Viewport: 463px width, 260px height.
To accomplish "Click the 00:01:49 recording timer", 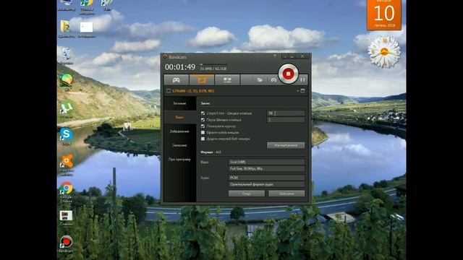I will pyautogui.click(x=180, y=67).
